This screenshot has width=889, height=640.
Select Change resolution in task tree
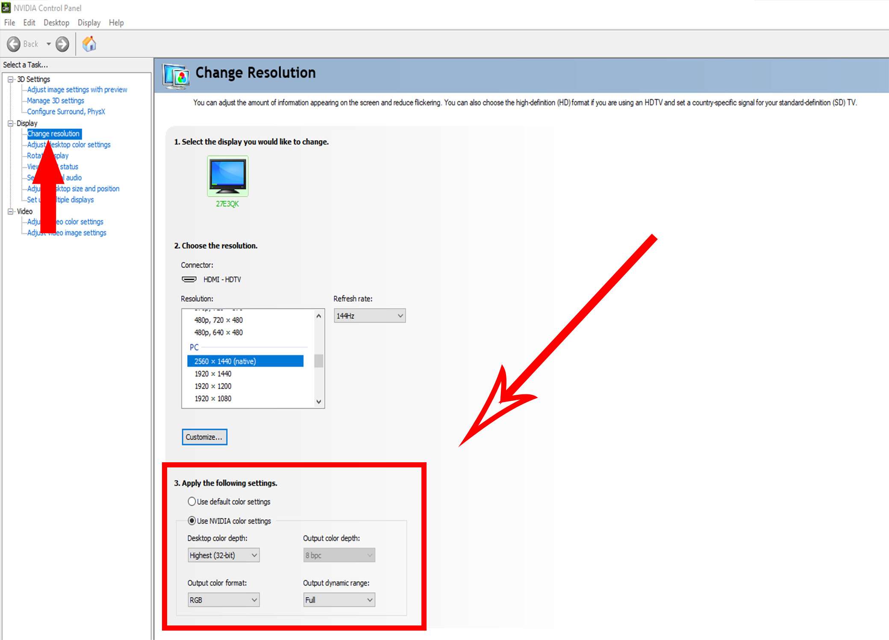(54, 134)
